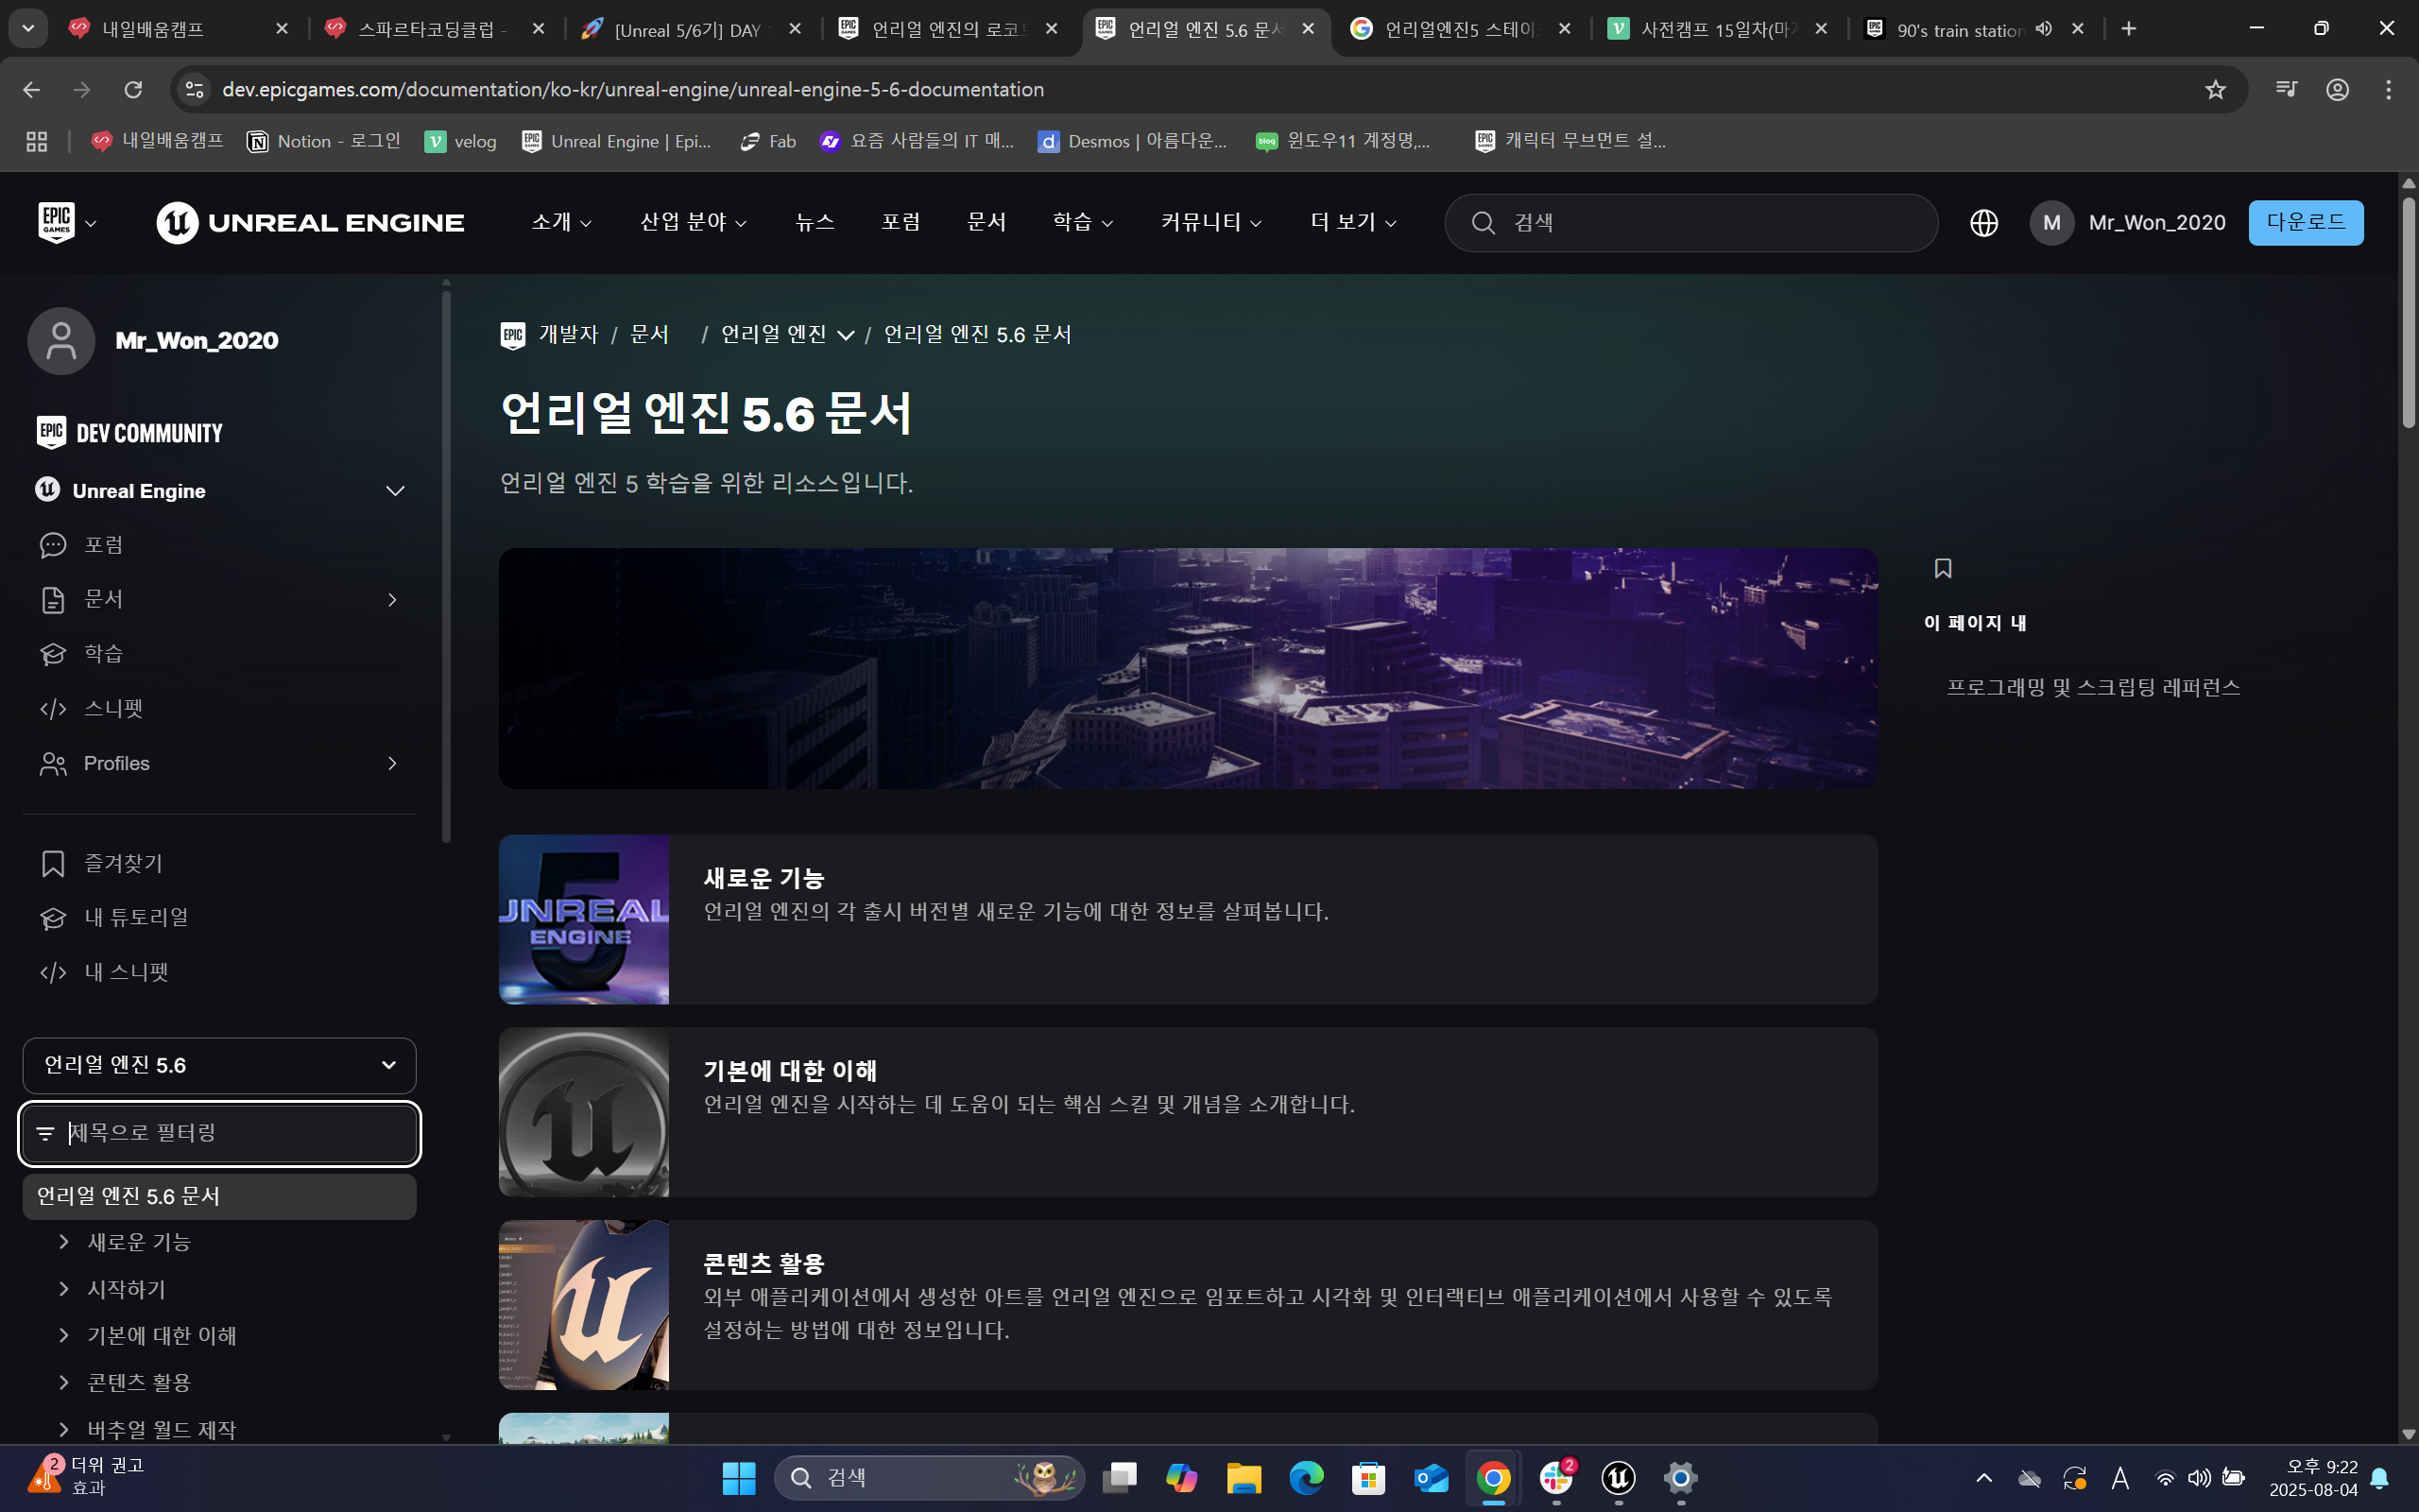Screen dimensions: 2419x1512
Task: Open 내 튜토리얼 in the sidebar
Action: pyautogui.click(x=136, y=918)
